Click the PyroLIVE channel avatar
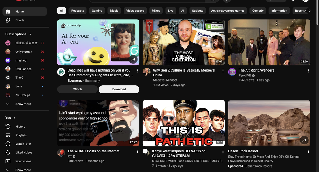This screenshot has height=172, width=319. (x=232, y=72)
